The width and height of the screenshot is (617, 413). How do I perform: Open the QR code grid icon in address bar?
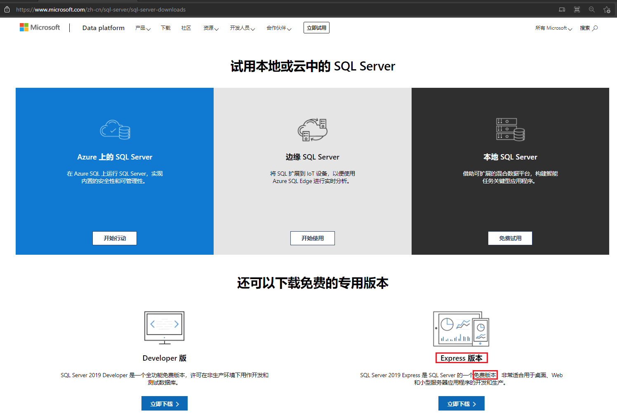(577, 9)
